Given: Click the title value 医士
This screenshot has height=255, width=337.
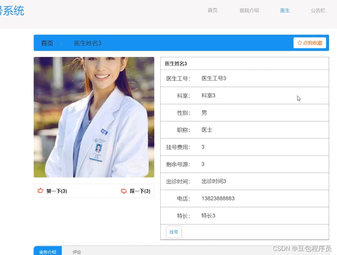Looking at the screenshot, I should pos(207,130).
